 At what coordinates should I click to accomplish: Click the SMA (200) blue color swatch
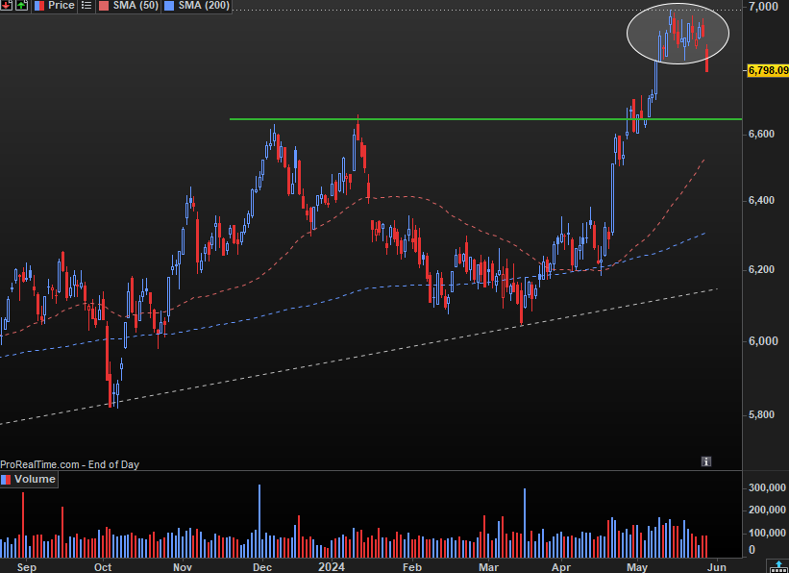point(170,6)
